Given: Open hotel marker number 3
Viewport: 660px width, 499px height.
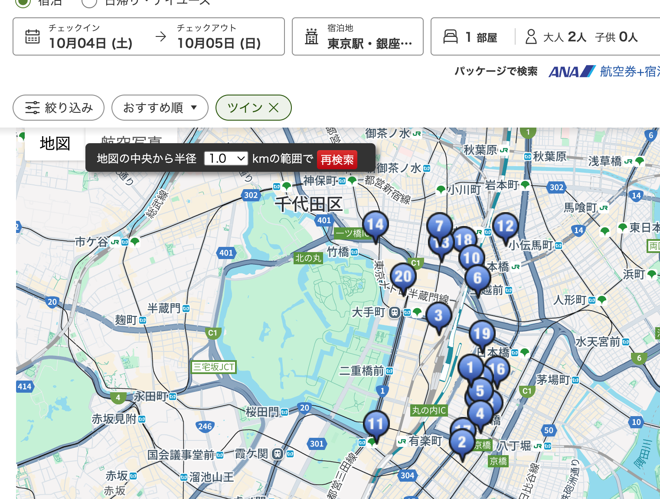Looking at the screenshot, I should pyautogui.click(x=438, y=315).
